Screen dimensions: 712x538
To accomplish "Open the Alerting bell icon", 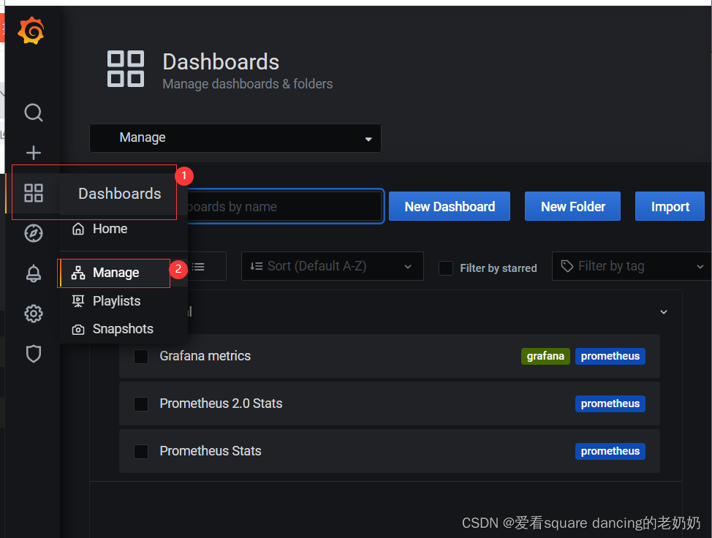I will click(34, 273).
